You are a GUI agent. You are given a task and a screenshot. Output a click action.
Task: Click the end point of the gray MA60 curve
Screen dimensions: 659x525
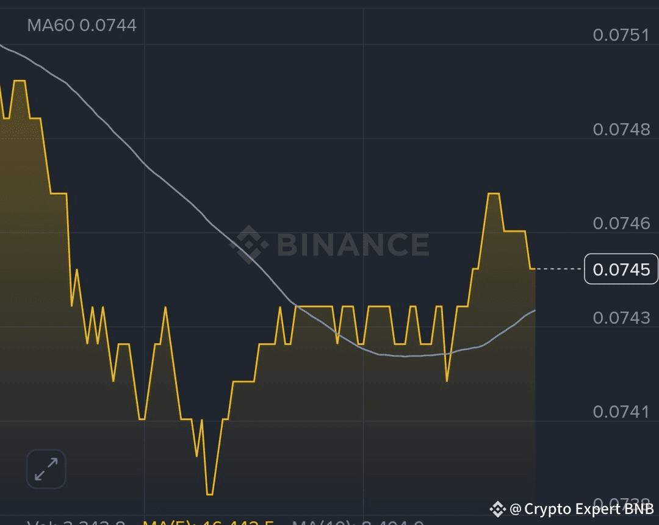click(x=535, y=310)
